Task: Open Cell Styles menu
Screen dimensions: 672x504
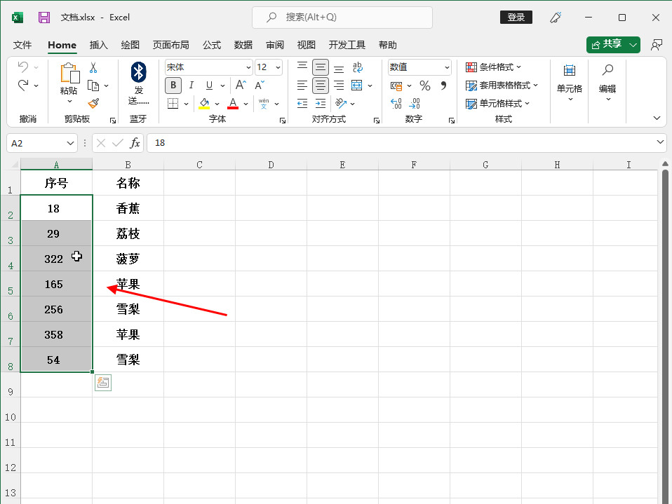Action: tap(497, 103)
